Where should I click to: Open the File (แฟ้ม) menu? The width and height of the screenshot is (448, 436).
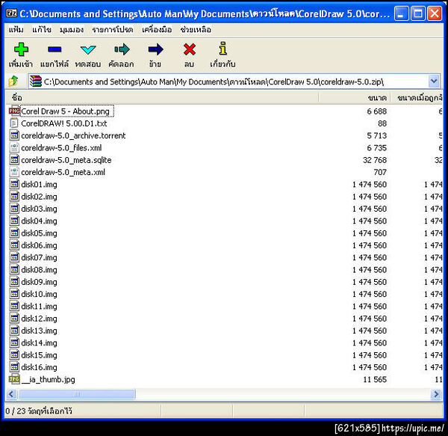16,29
